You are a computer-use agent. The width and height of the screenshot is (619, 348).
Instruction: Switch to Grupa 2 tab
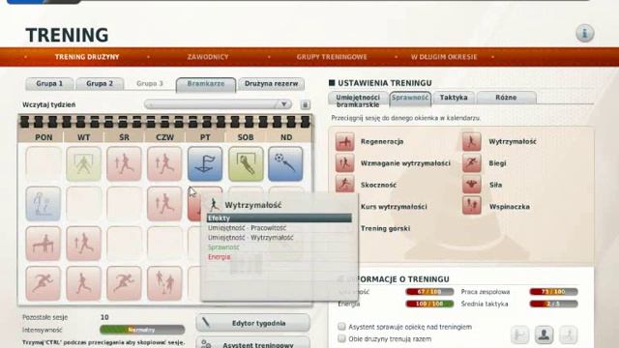coord(100,84)
